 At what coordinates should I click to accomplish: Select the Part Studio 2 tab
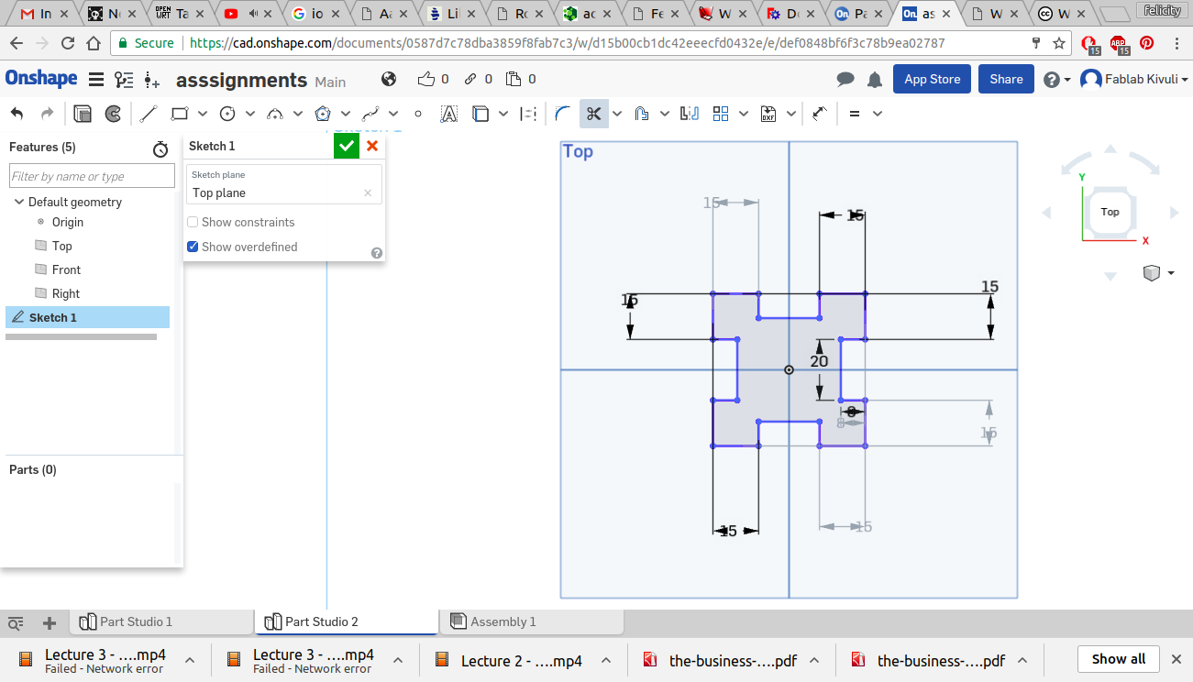[x=347, y=621]
